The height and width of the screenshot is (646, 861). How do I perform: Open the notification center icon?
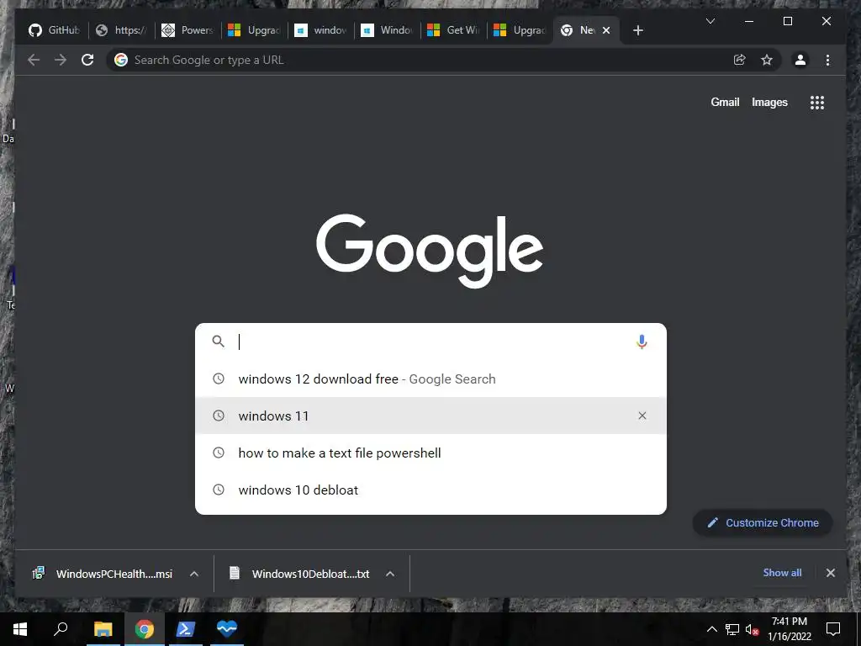point(833,629)
